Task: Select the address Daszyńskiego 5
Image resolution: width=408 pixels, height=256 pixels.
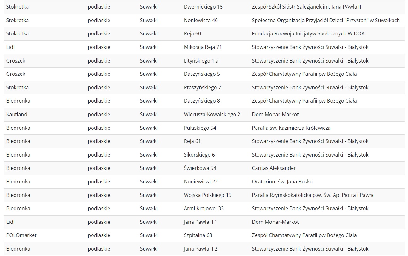Action: (x=202, y=74)
